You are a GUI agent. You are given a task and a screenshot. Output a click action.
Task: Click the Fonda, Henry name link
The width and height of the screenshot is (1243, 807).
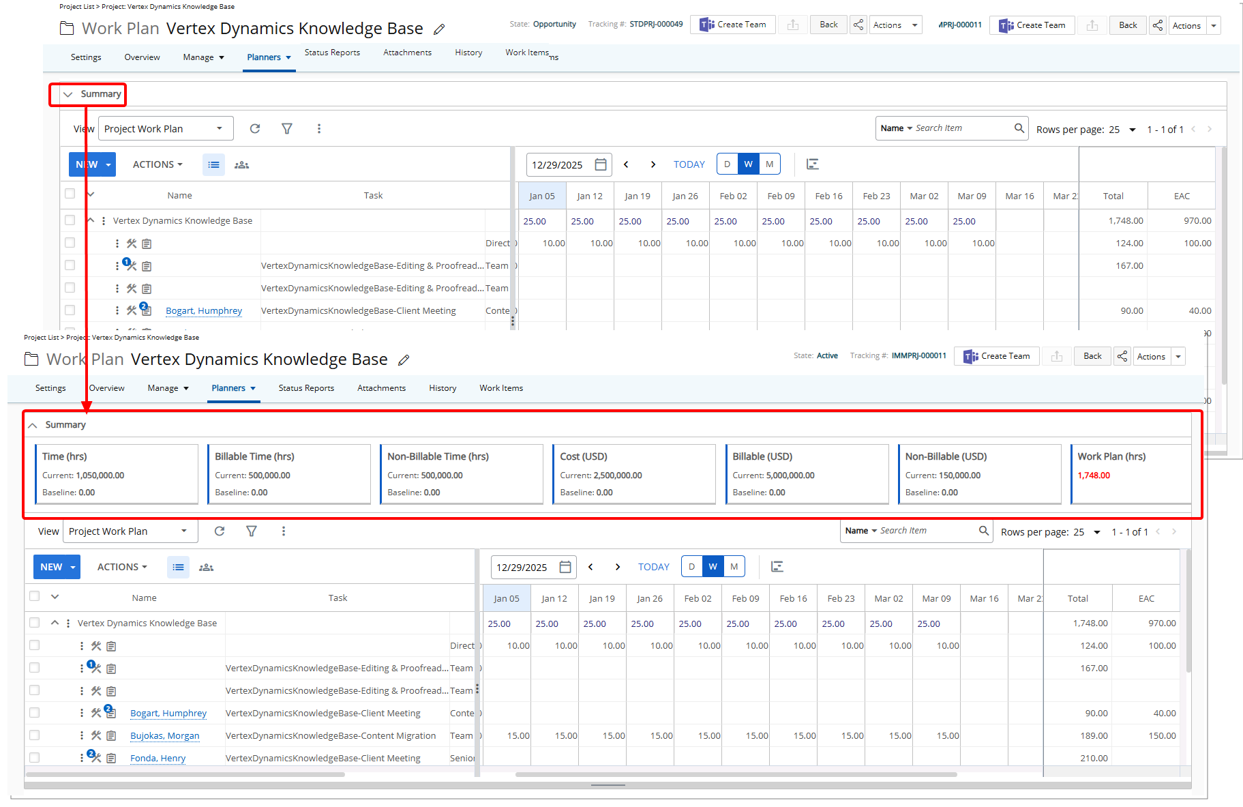click(158, 758)
